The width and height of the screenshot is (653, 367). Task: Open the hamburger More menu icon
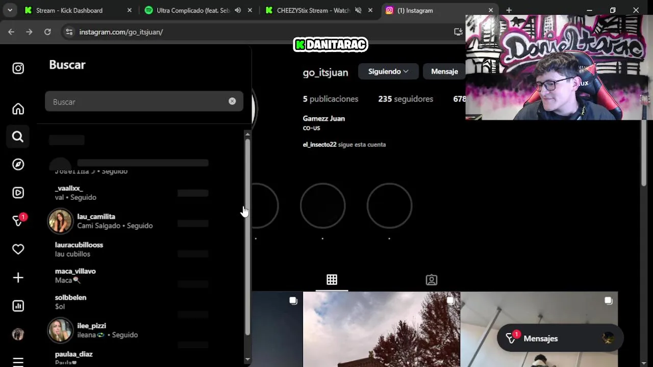tap(18, 362)
